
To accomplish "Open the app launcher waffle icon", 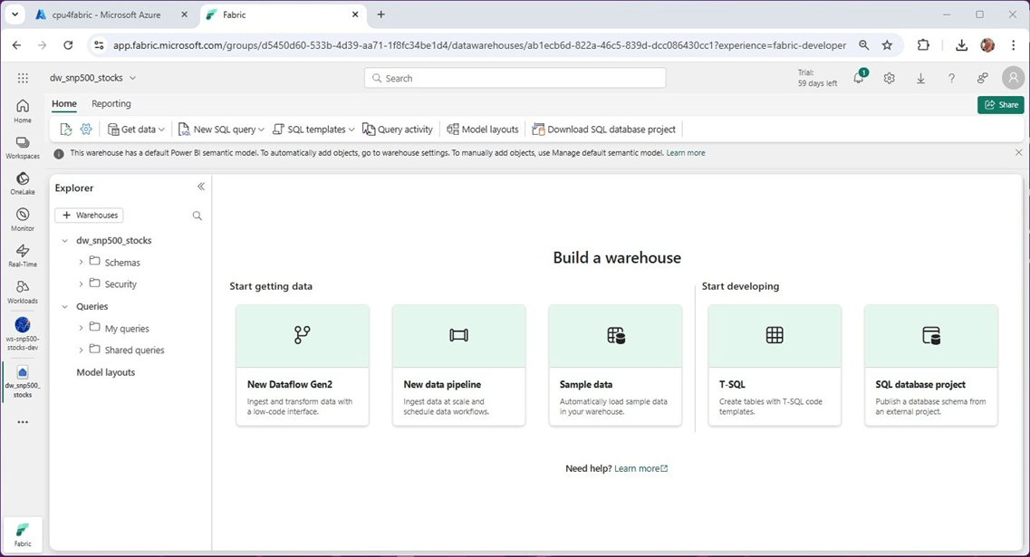I will coord(23,78).
